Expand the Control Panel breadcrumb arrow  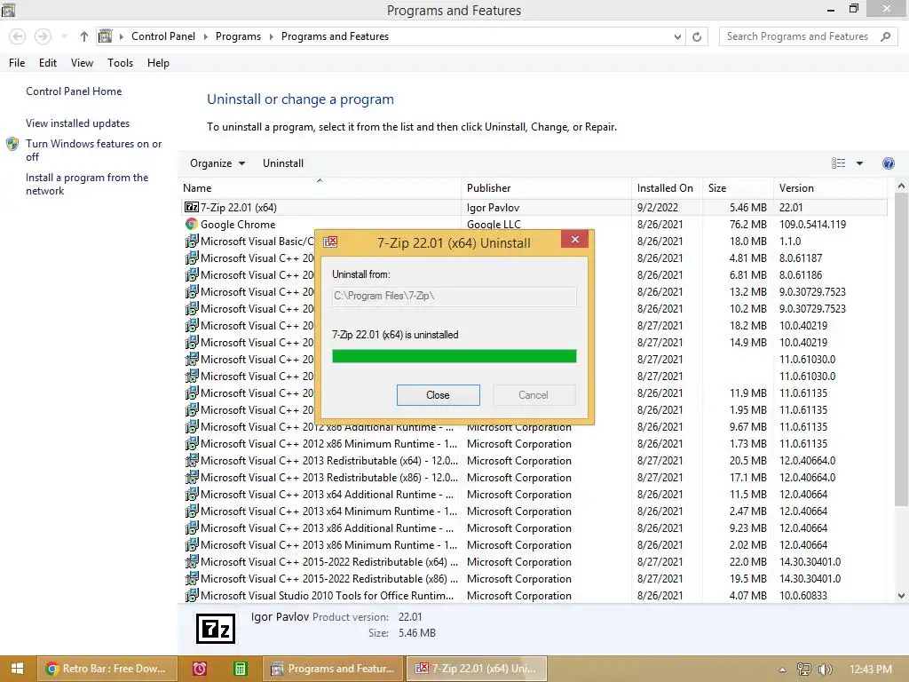[x=205, y=36]
